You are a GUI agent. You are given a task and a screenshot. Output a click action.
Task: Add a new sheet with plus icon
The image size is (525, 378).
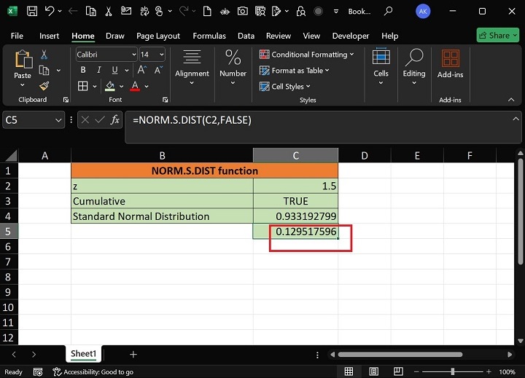click(133, 354)
